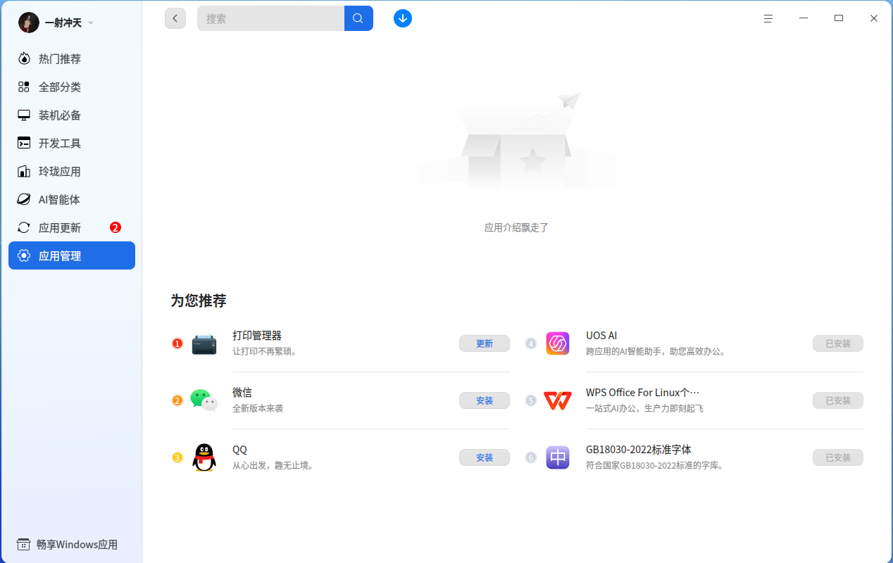Install 微信 with the 安装 button

(484, 400)
